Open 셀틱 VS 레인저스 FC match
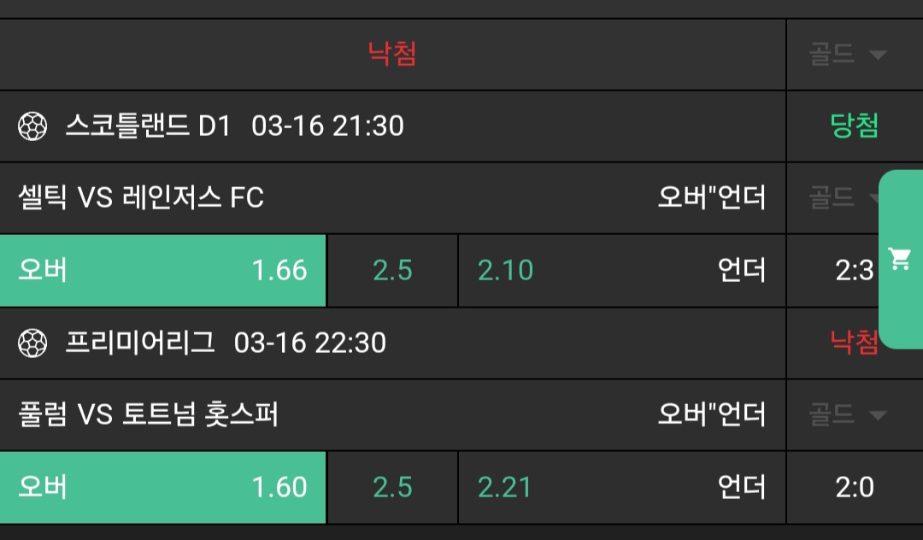The height and width of the screenshot is (540, 923). pyautogui.click(x=141, y=198)
